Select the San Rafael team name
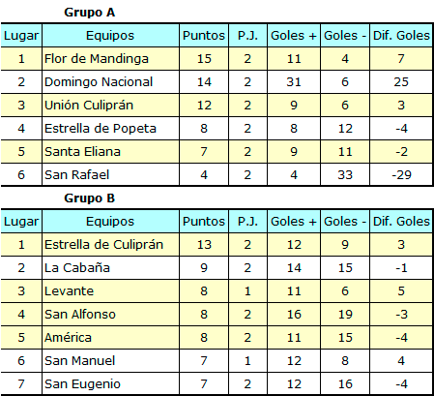Viewport: 434px width, 396px height. 76,174
